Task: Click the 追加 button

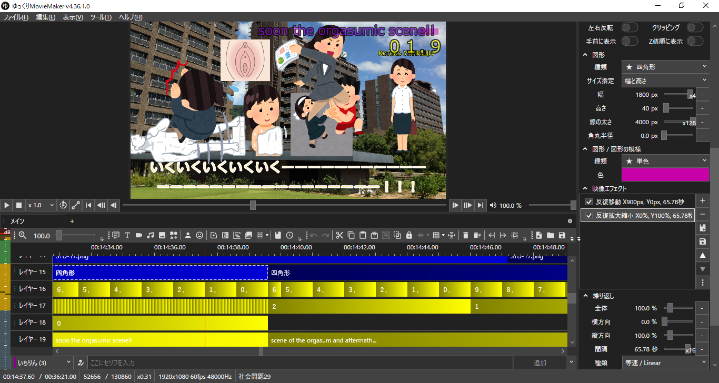Action: 540,362
